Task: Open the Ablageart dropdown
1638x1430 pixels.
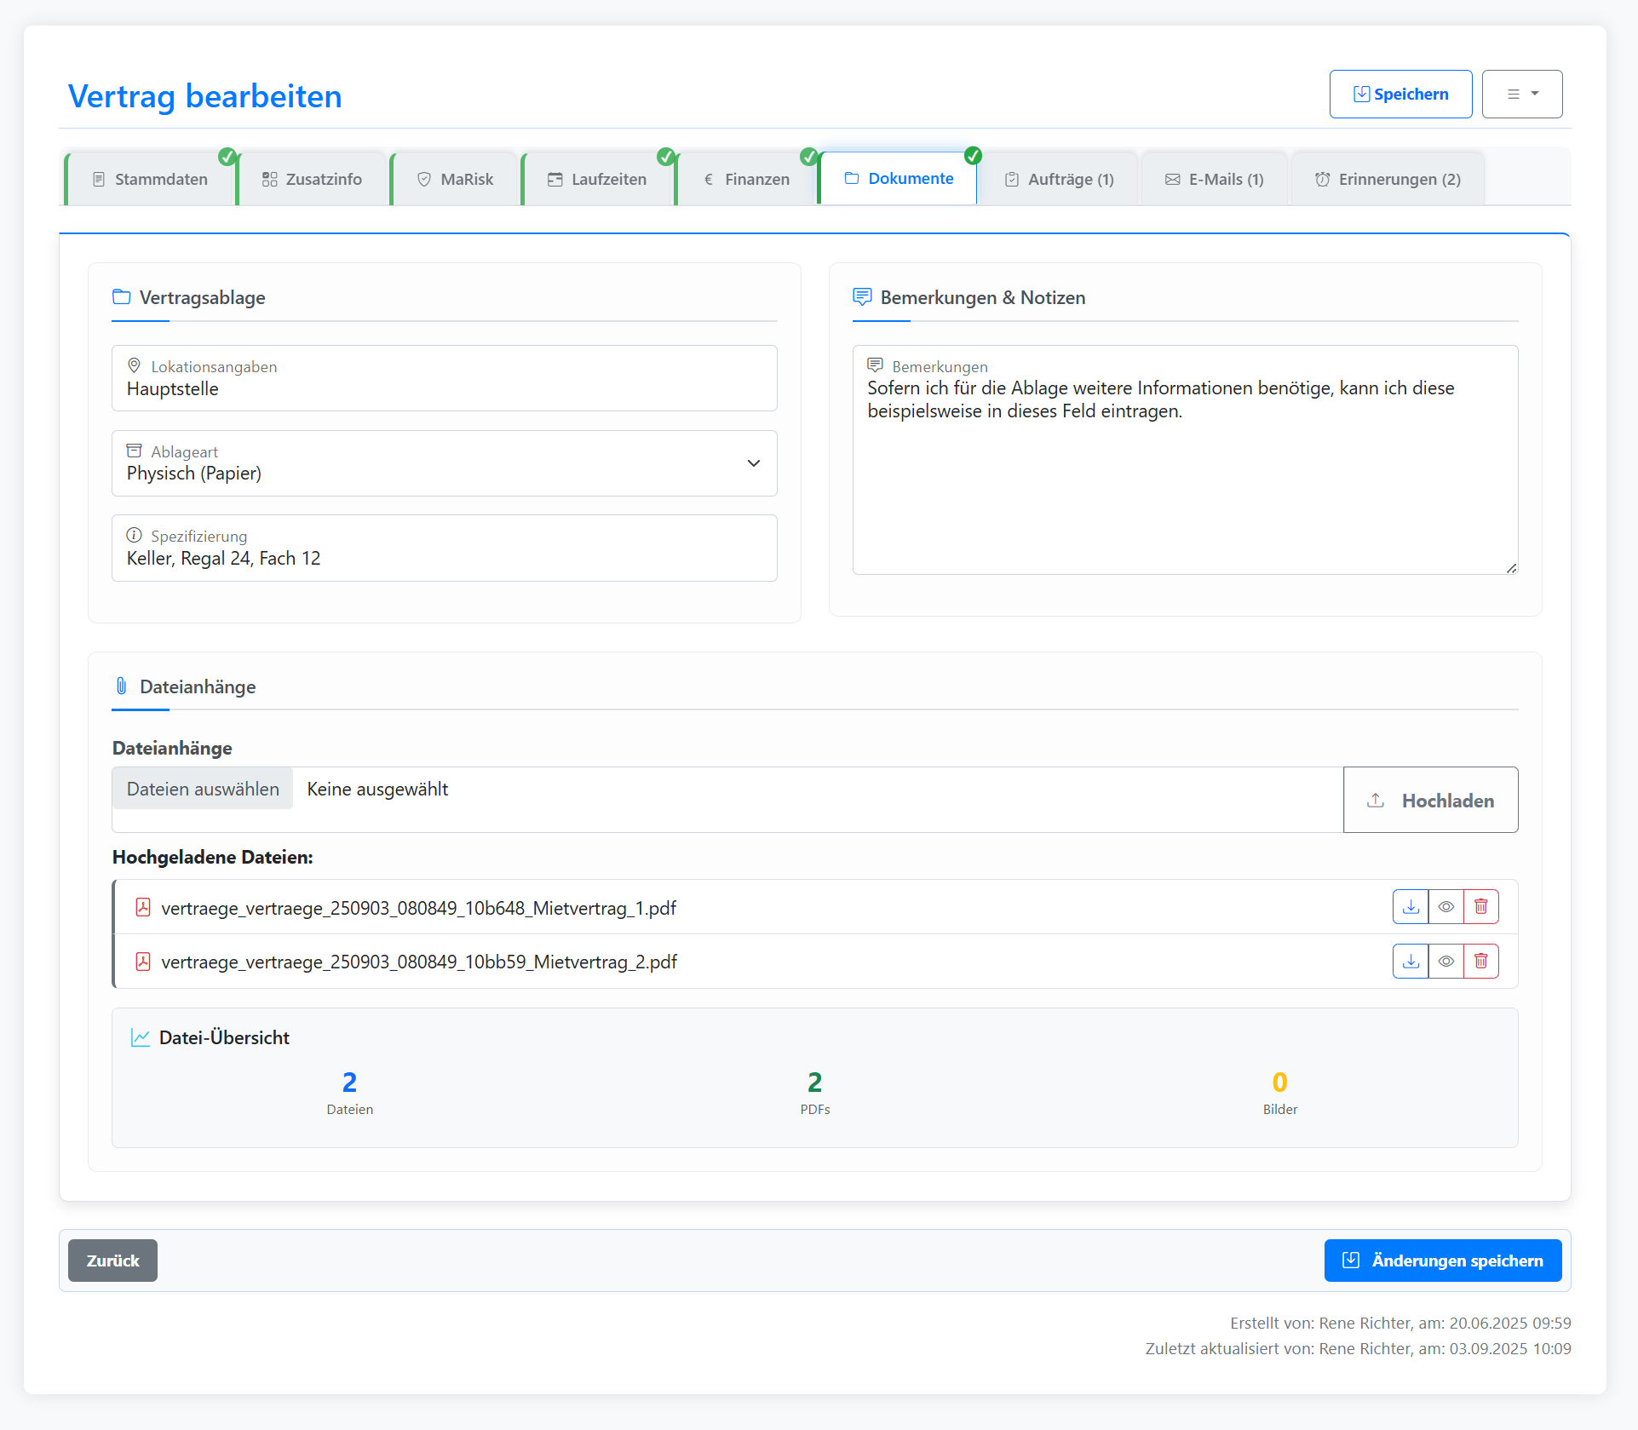Action: pos(444,463)
